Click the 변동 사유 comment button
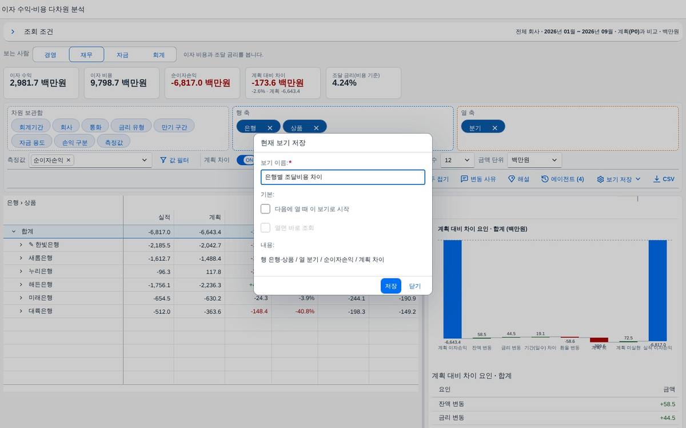Image resolution: width=686 pixels, height=428 pixels. tap(478, 179)
